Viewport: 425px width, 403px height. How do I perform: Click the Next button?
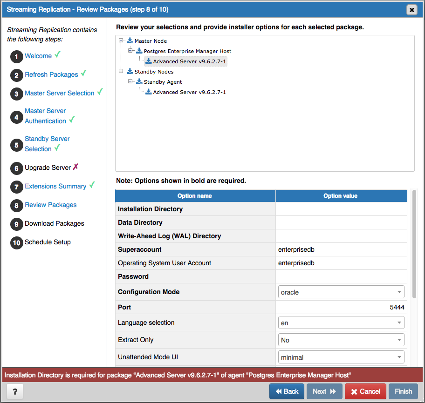pos(324,391)
